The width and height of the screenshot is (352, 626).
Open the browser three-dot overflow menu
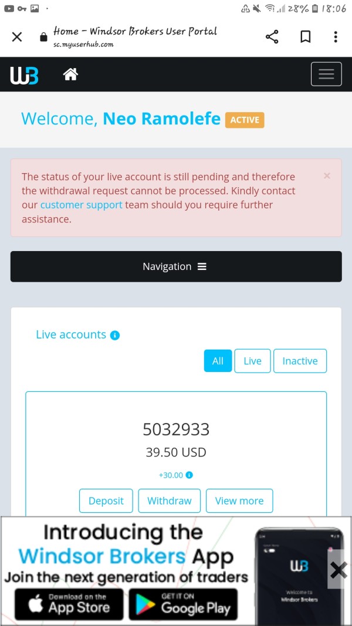(x=336, y=37)
